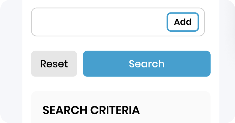Click the Search Criteria panel
Screen dimensions: 235x123
[x=121, y=107]
